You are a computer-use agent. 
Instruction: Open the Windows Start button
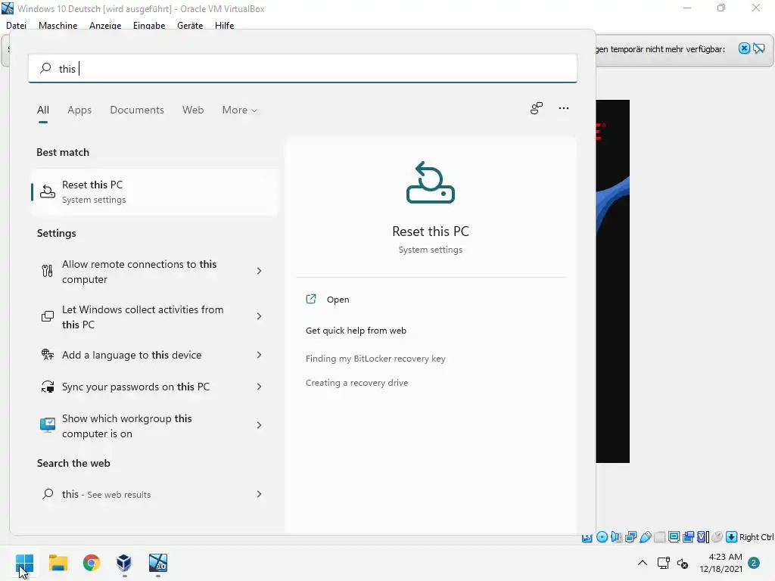24,563
